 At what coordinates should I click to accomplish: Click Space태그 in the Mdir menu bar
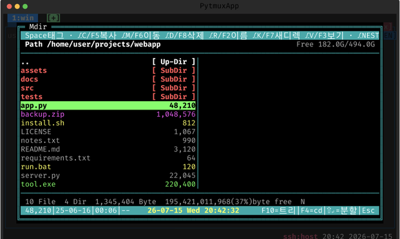coord(44,35)
